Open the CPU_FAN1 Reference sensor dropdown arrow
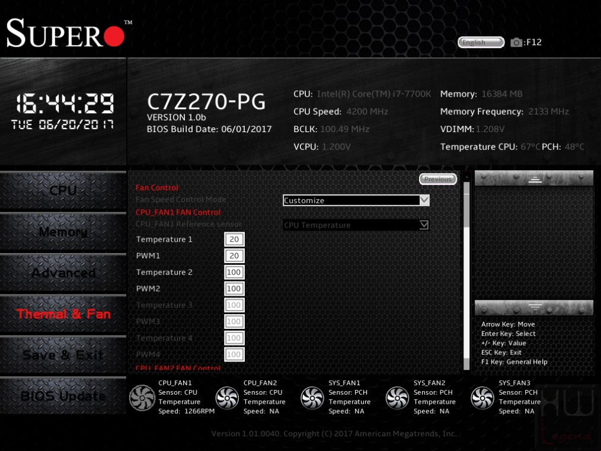 pos(424,225)
